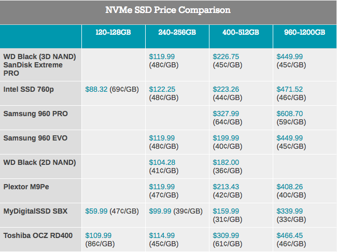Select the 960-1200GB column header

305,32
